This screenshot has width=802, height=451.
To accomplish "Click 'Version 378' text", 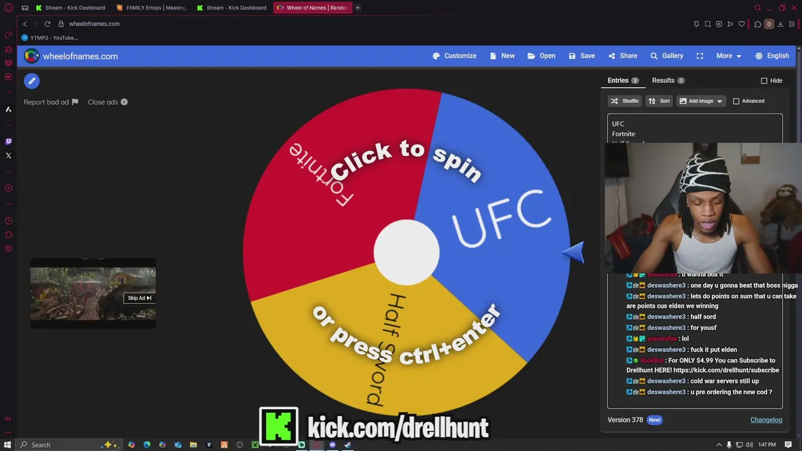I will pyautogui.click(x=625, y=420).
